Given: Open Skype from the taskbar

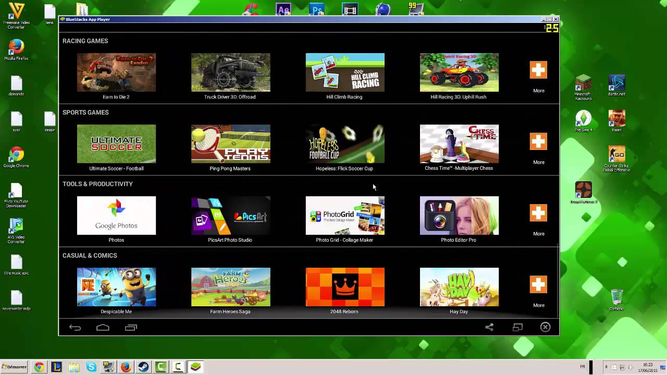Looking at the screenshot, I should (91, 367).
